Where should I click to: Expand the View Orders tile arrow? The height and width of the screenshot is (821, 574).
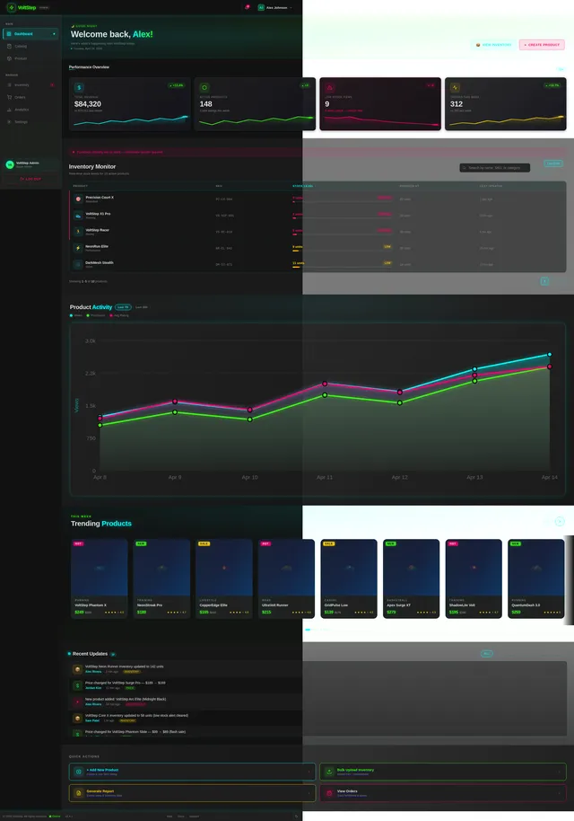(560, 793)
